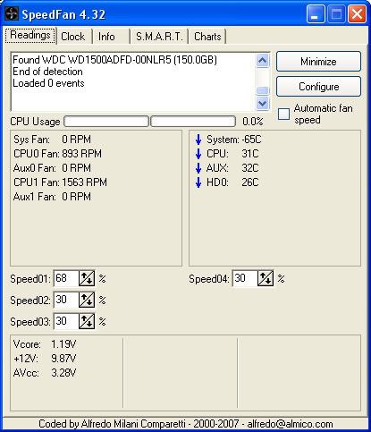Adjust the Speed02 spinner arrows

[87, 300]
